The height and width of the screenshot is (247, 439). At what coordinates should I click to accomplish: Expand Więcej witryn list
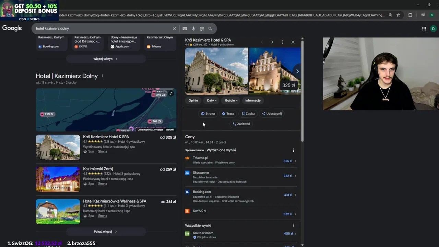[106, 59]
